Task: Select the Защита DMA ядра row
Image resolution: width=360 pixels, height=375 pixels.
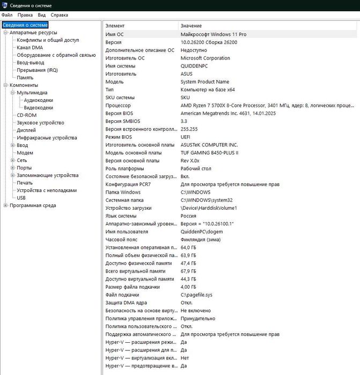Action: (230, 303)
